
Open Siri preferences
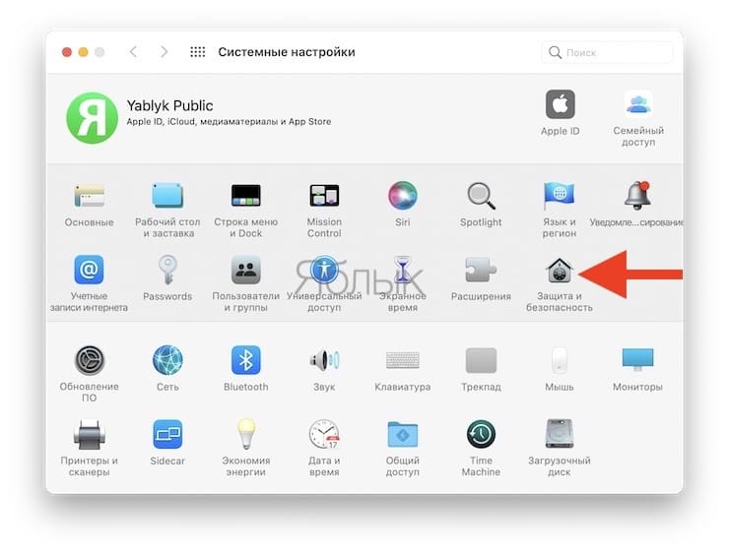click(x=403, y=196)
